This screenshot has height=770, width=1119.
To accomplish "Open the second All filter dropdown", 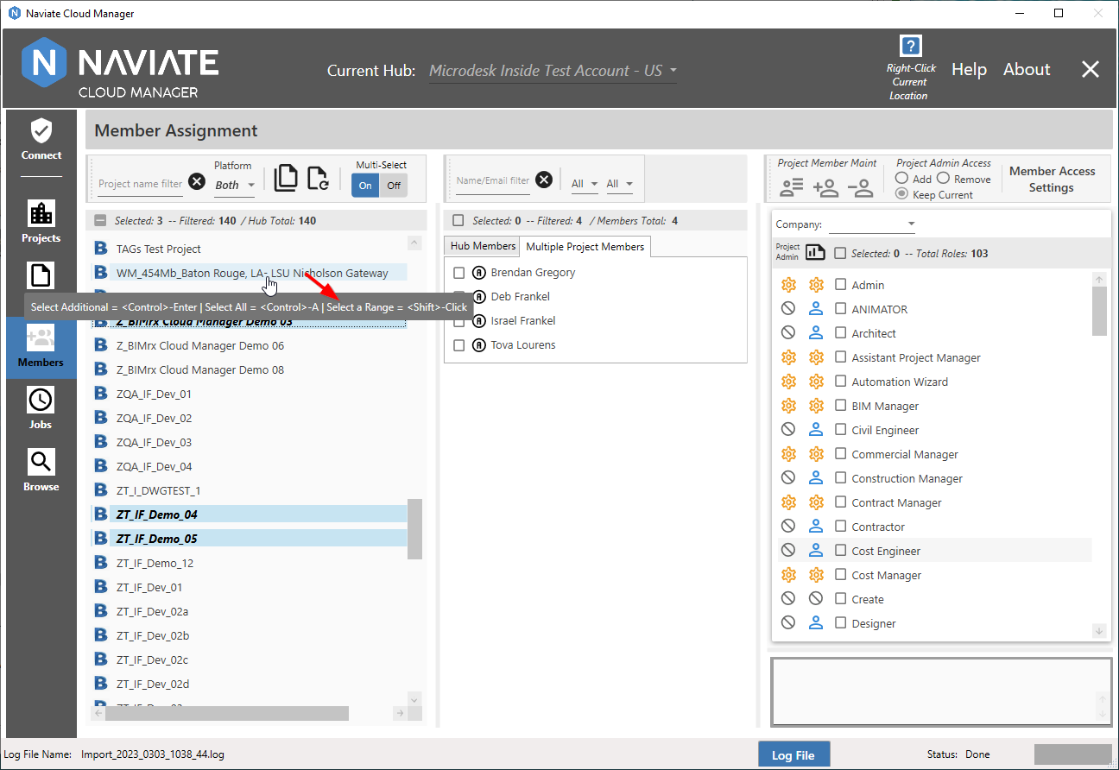I will (x=619, y=184).
